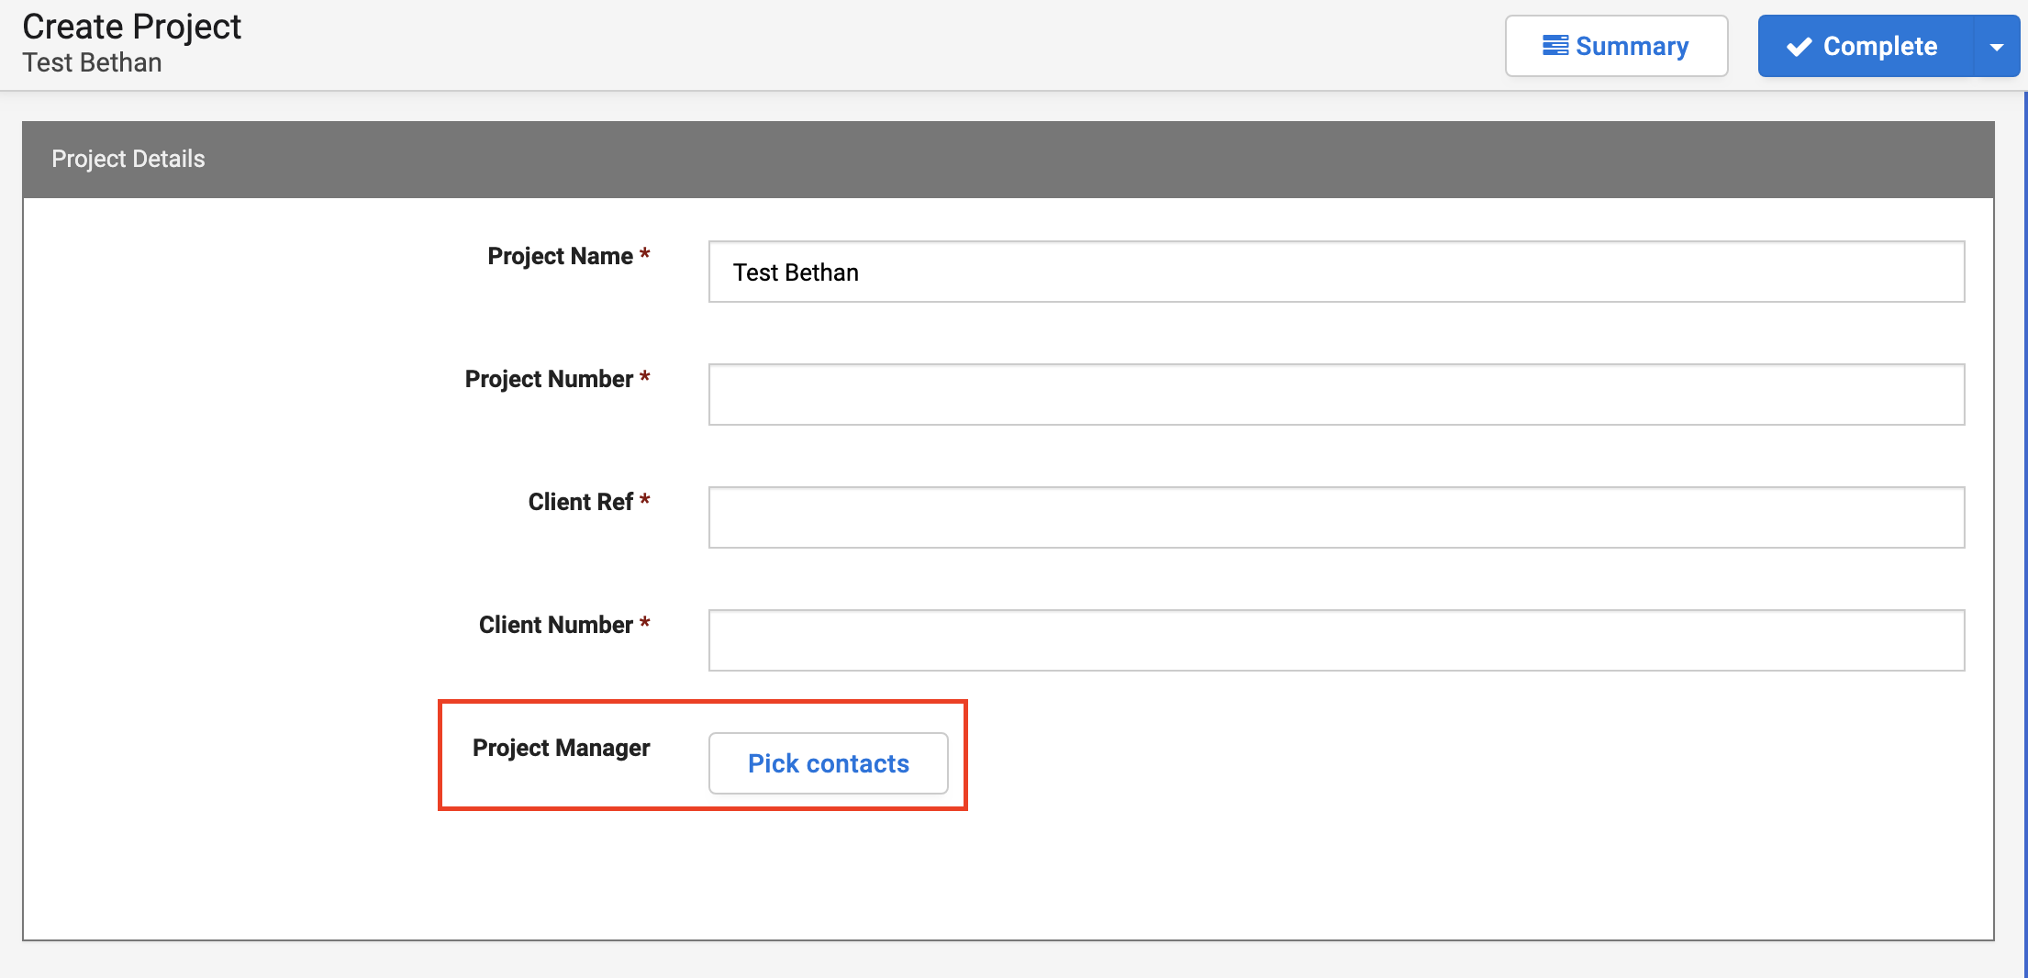
Task: Open Pick contacts for Project Manager
Action: tap(828, 763)
